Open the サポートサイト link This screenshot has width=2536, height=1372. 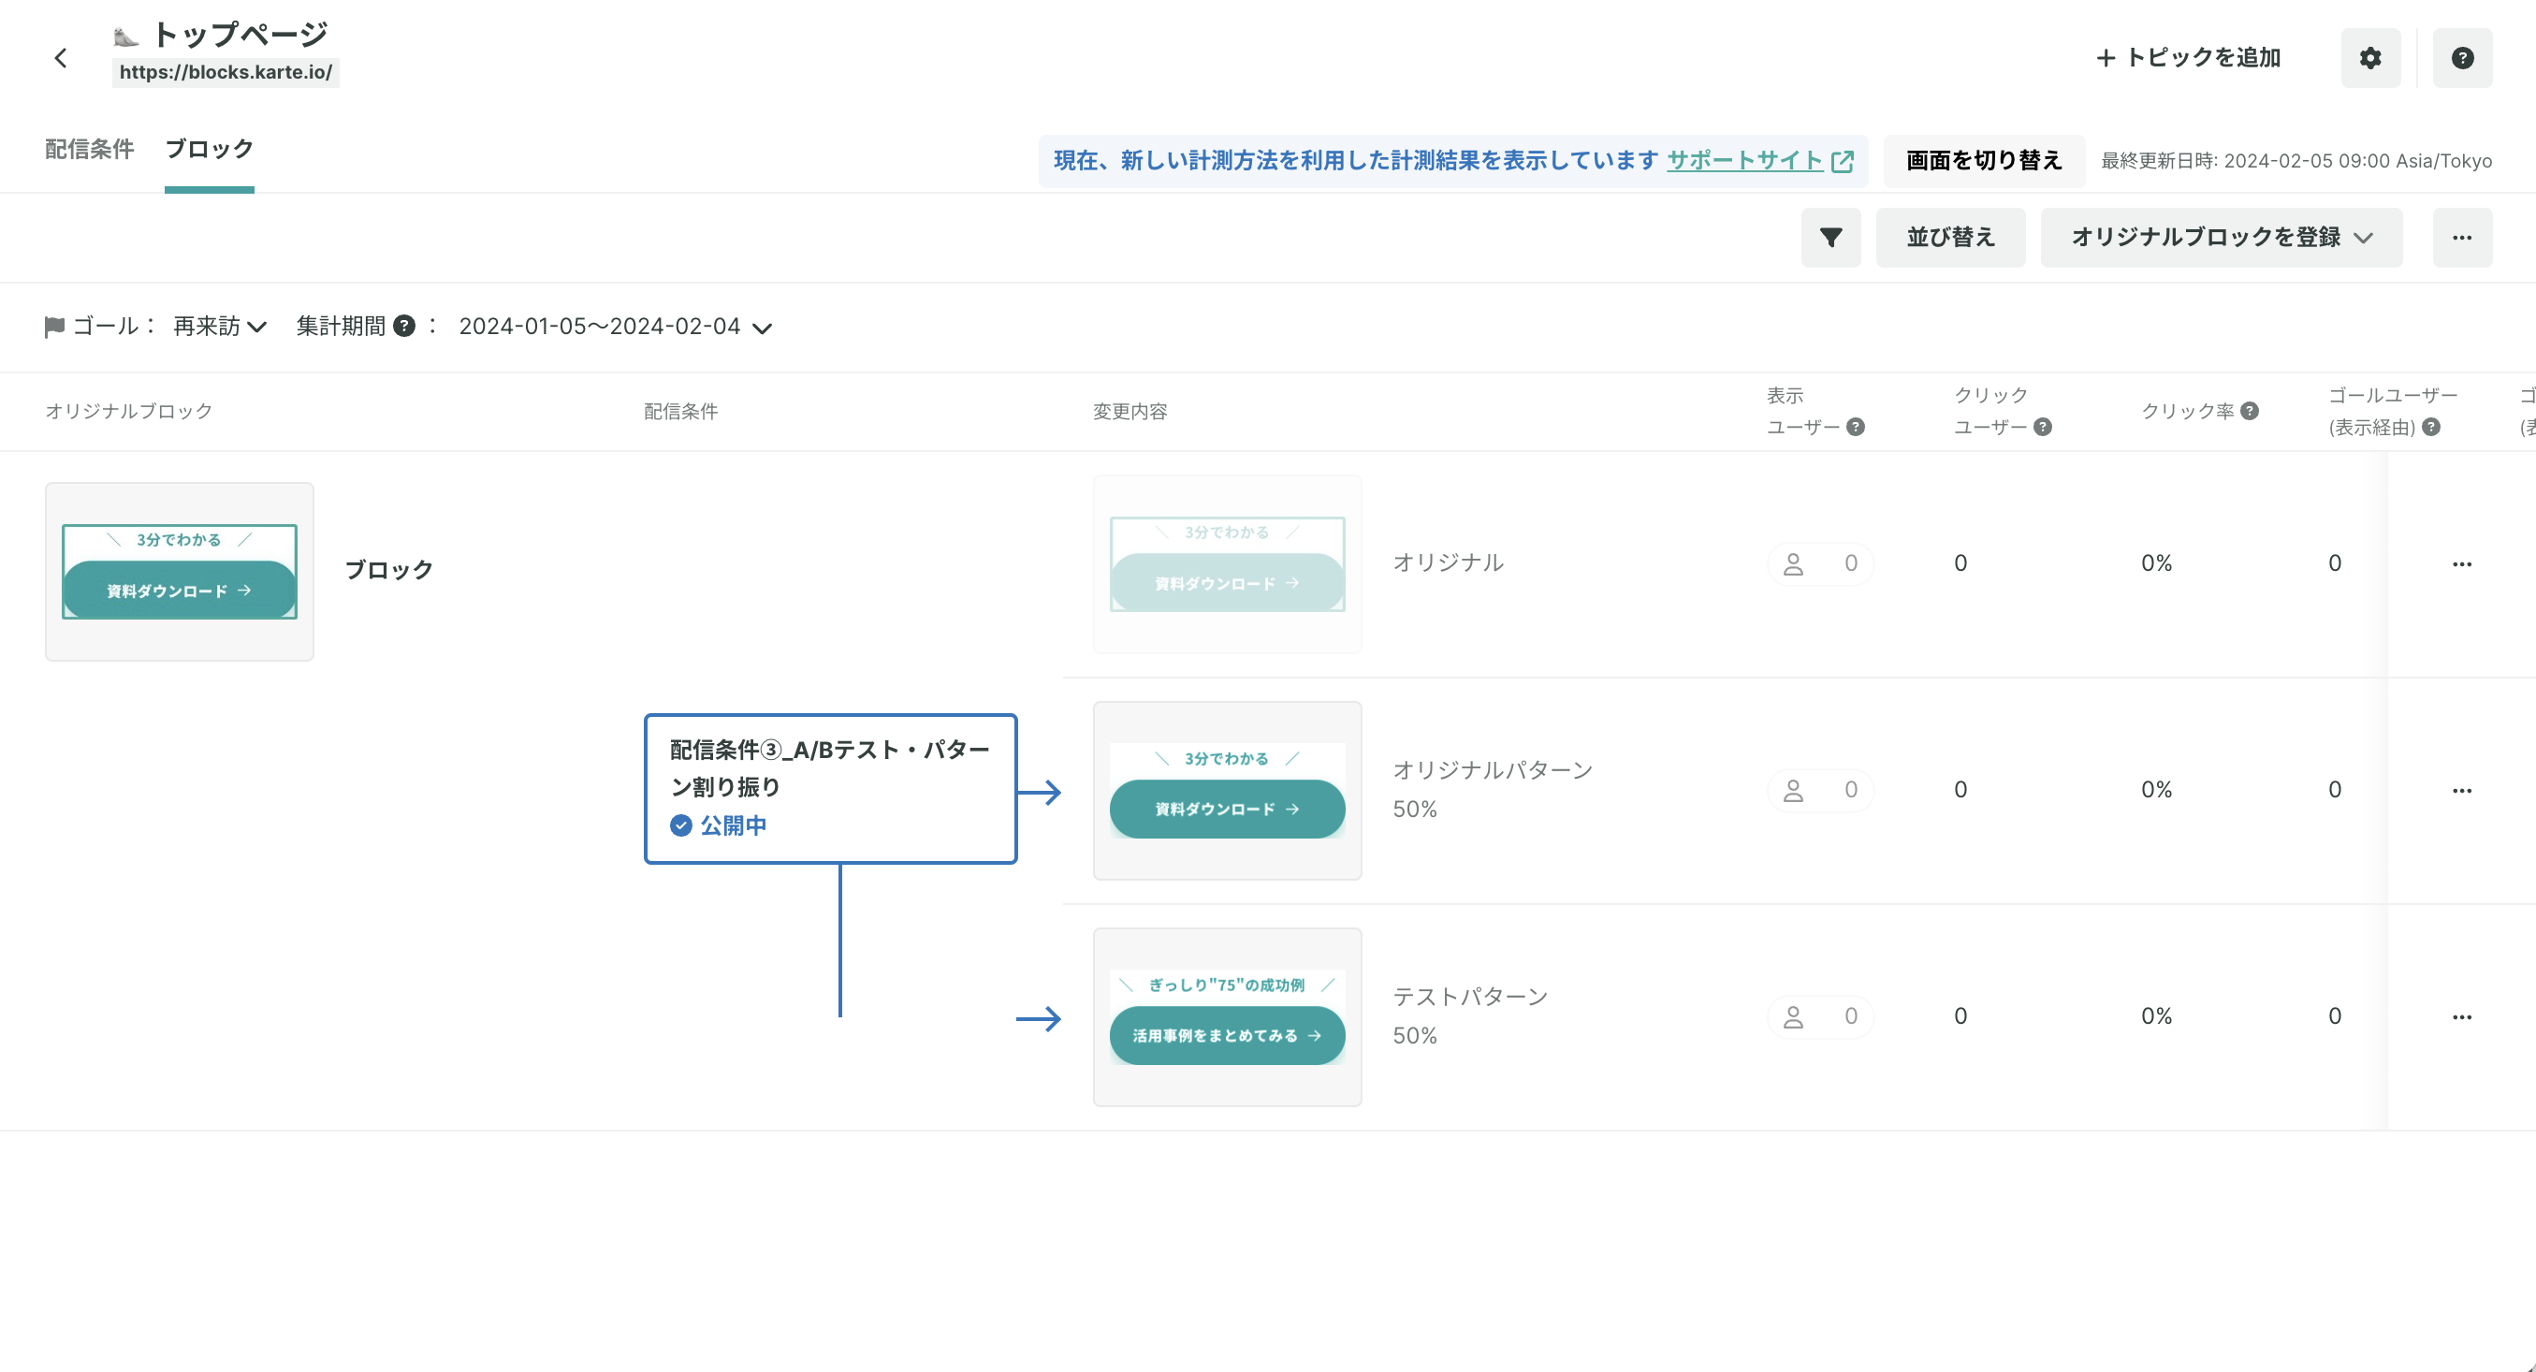coord(1744,160)
